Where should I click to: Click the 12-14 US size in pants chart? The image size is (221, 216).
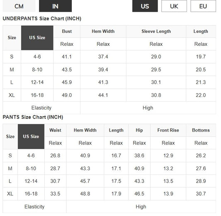(x=31, y=181)
